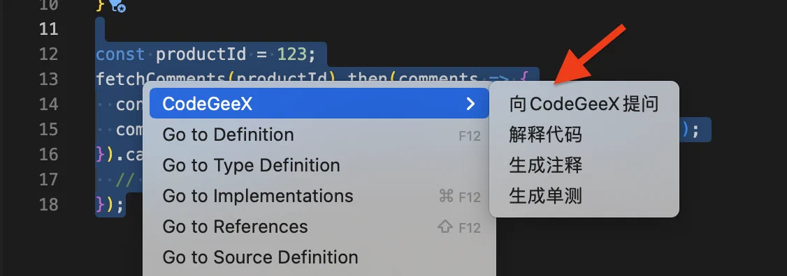Click line number 12 in gutter
The width and height of the screenshot is (787, 276).
(49, 54)
